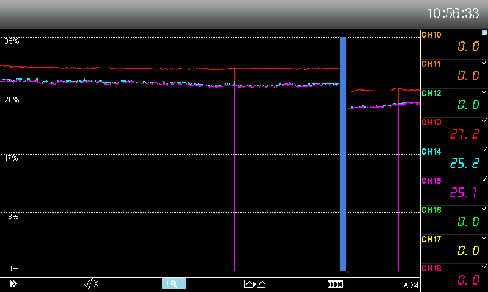Click the 8% scale label

pyautogui.click(x=13, y=217)
